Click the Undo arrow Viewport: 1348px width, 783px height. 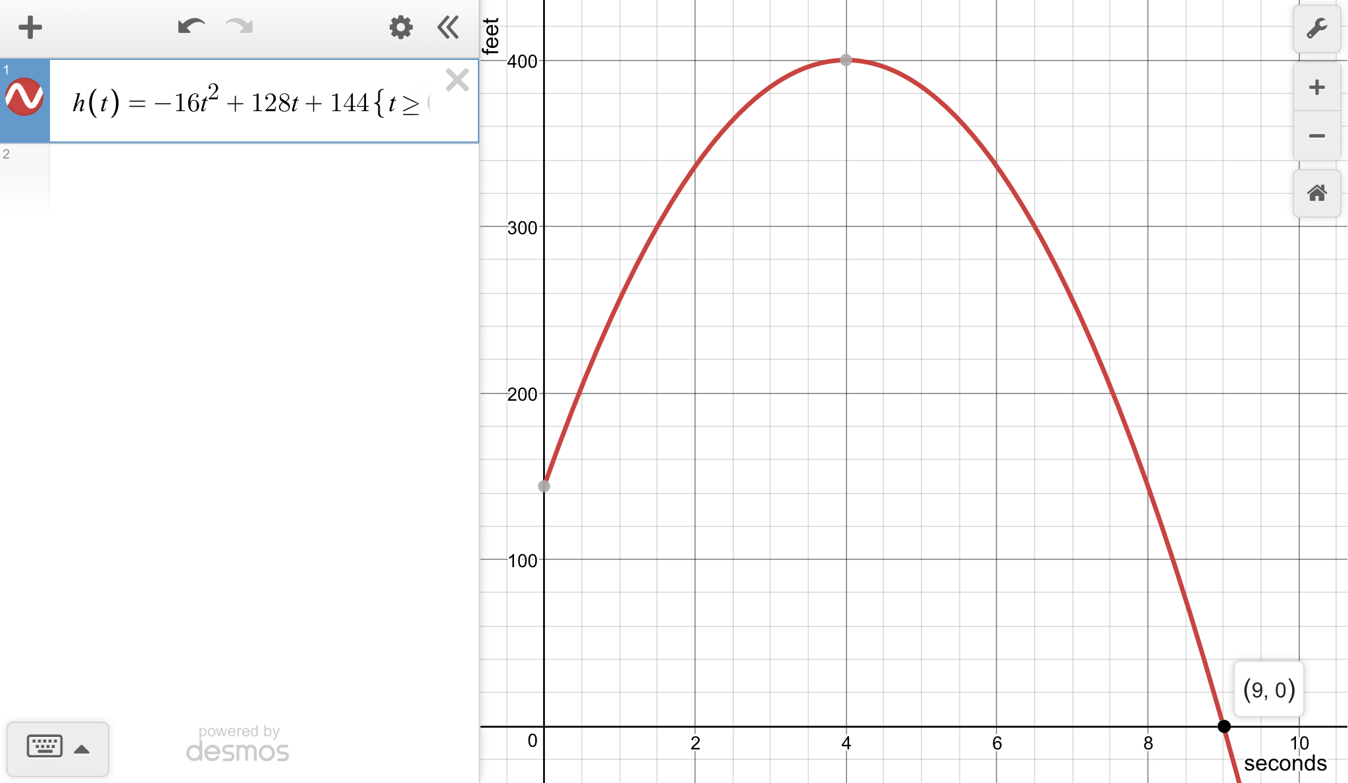pos(191,27)
